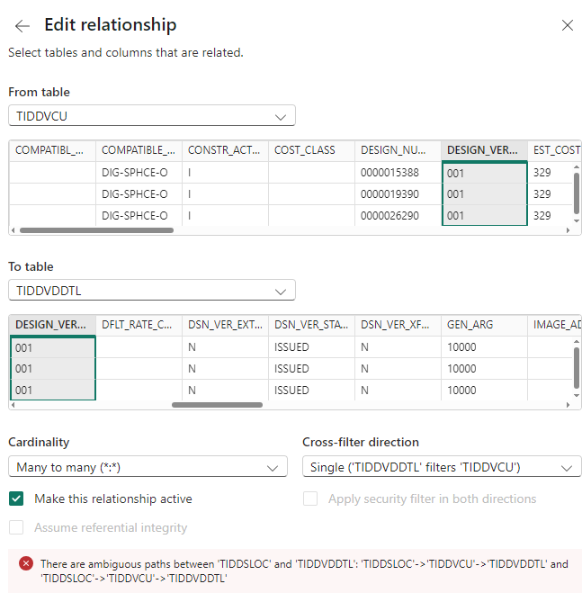Click cell 0000019390 in From table
This screenshot has height=593, width=582.
(x=398, y=194)
